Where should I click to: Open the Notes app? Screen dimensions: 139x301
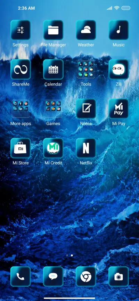pyautogui.click(x=86, y=109)
